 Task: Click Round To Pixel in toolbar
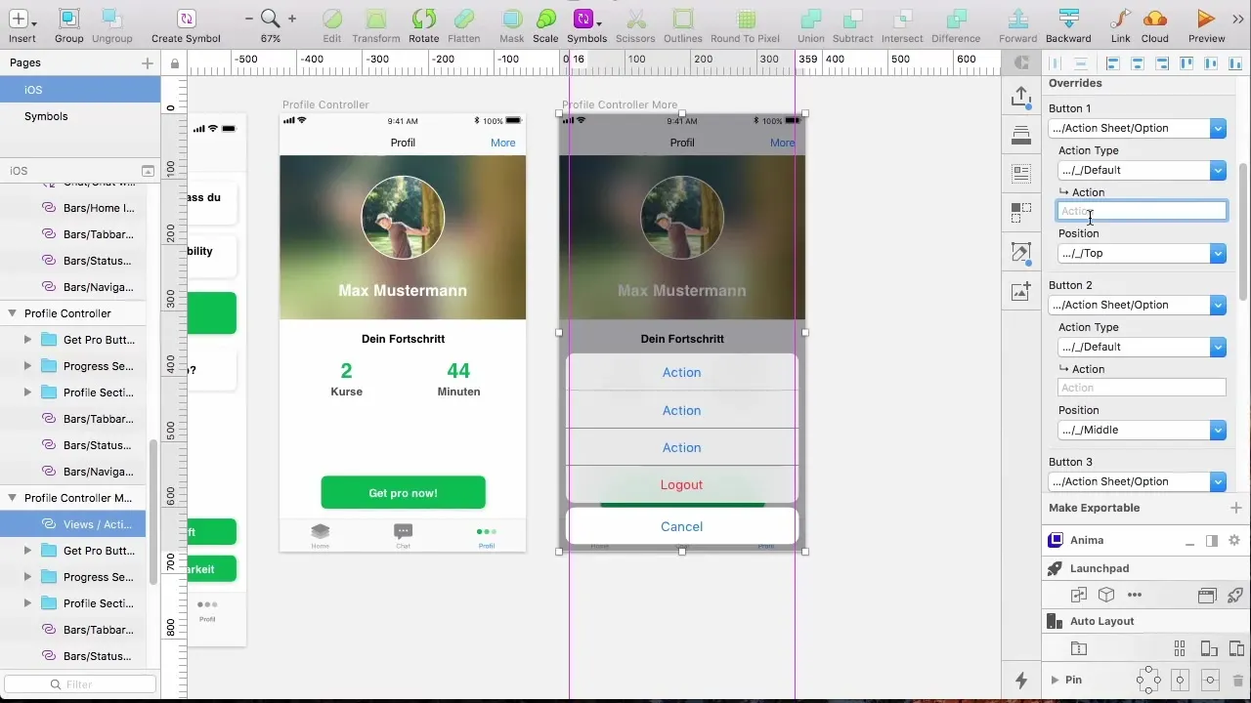(746, 19)
